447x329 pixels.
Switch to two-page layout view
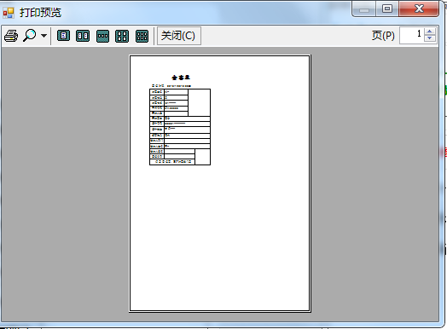click(x=83, y=36)
